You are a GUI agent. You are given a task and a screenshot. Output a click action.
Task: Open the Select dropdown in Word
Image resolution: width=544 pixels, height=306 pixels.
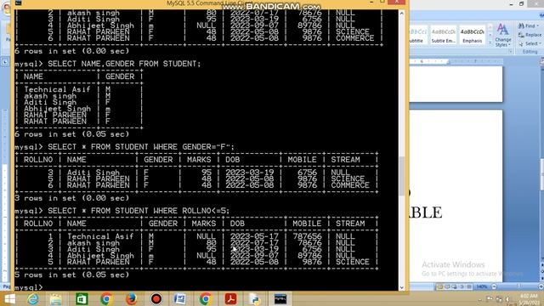click(x=530, y=43)
